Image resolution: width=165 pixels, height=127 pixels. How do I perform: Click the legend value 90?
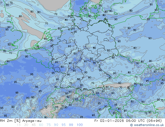[56, 125]
